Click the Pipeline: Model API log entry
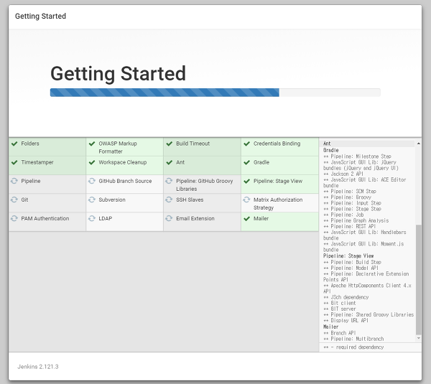Viewport: 431px width, 384px height. pyautogui.click(x=351, y=268)
